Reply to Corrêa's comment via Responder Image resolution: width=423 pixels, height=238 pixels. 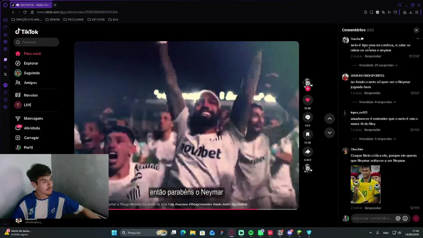point(373,56)
